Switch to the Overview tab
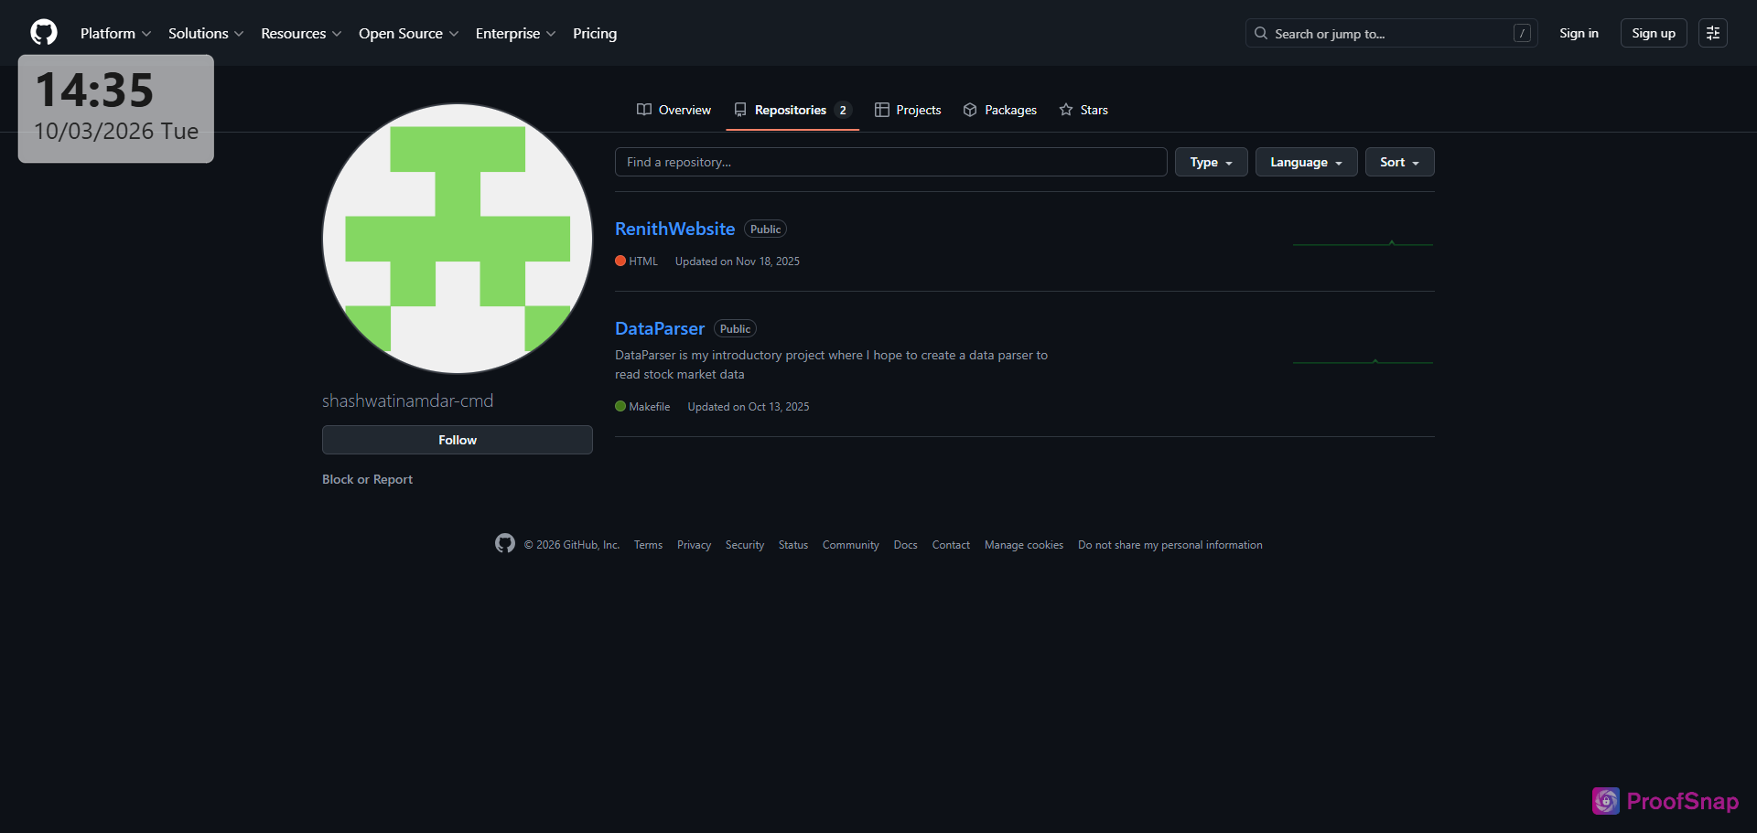Image resolution: width=1757 pixels, height=833 pixels. (x=674, y=110)
